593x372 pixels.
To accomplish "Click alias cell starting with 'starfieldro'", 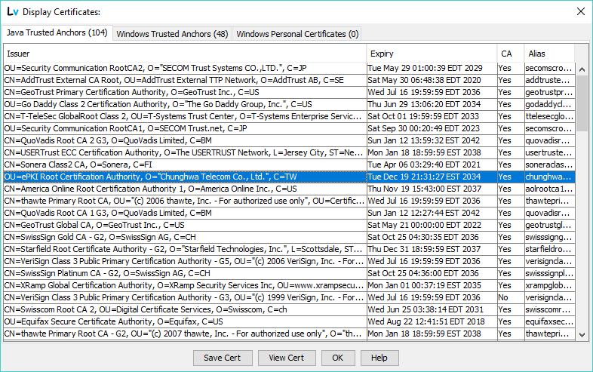I will click(x=549, y=250).
